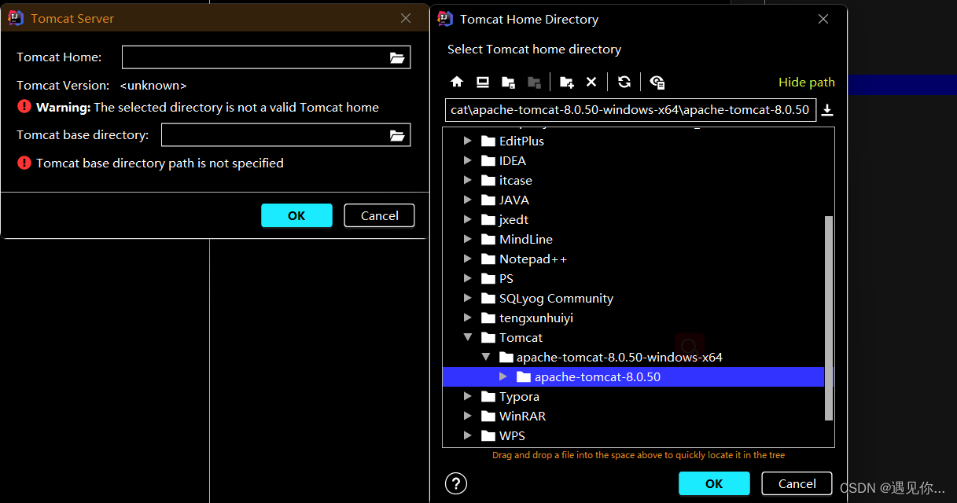Expand the WPS folder
This screenshot has height=503, width=957.
(468, 436)
